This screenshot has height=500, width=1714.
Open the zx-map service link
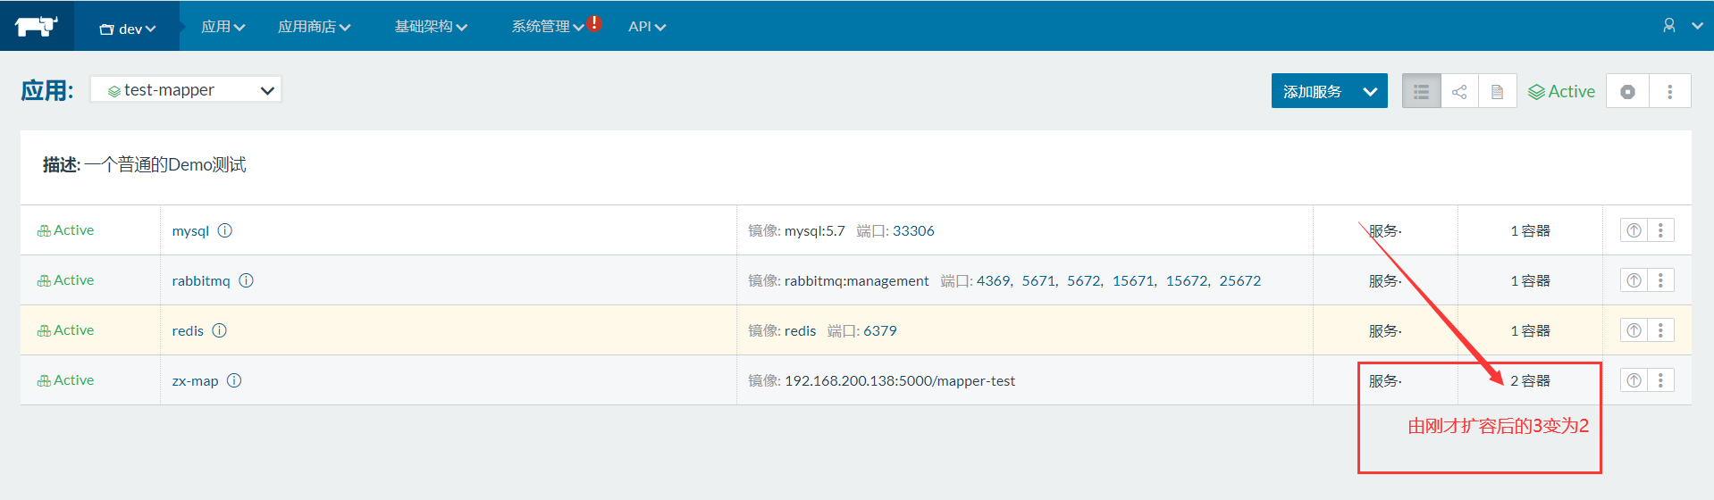coord(195,381)
